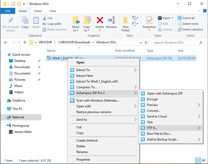Click the red Delete X icon
Image resolution: width=208 pixels, height=164 pixels.
coord(100,20)
